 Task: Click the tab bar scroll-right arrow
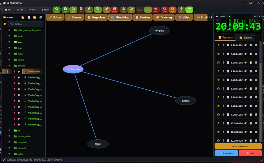click(211, 17)
